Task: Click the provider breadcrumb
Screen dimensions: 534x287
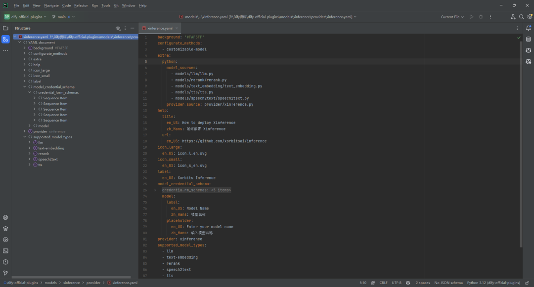Action: [x=93, y=283]
